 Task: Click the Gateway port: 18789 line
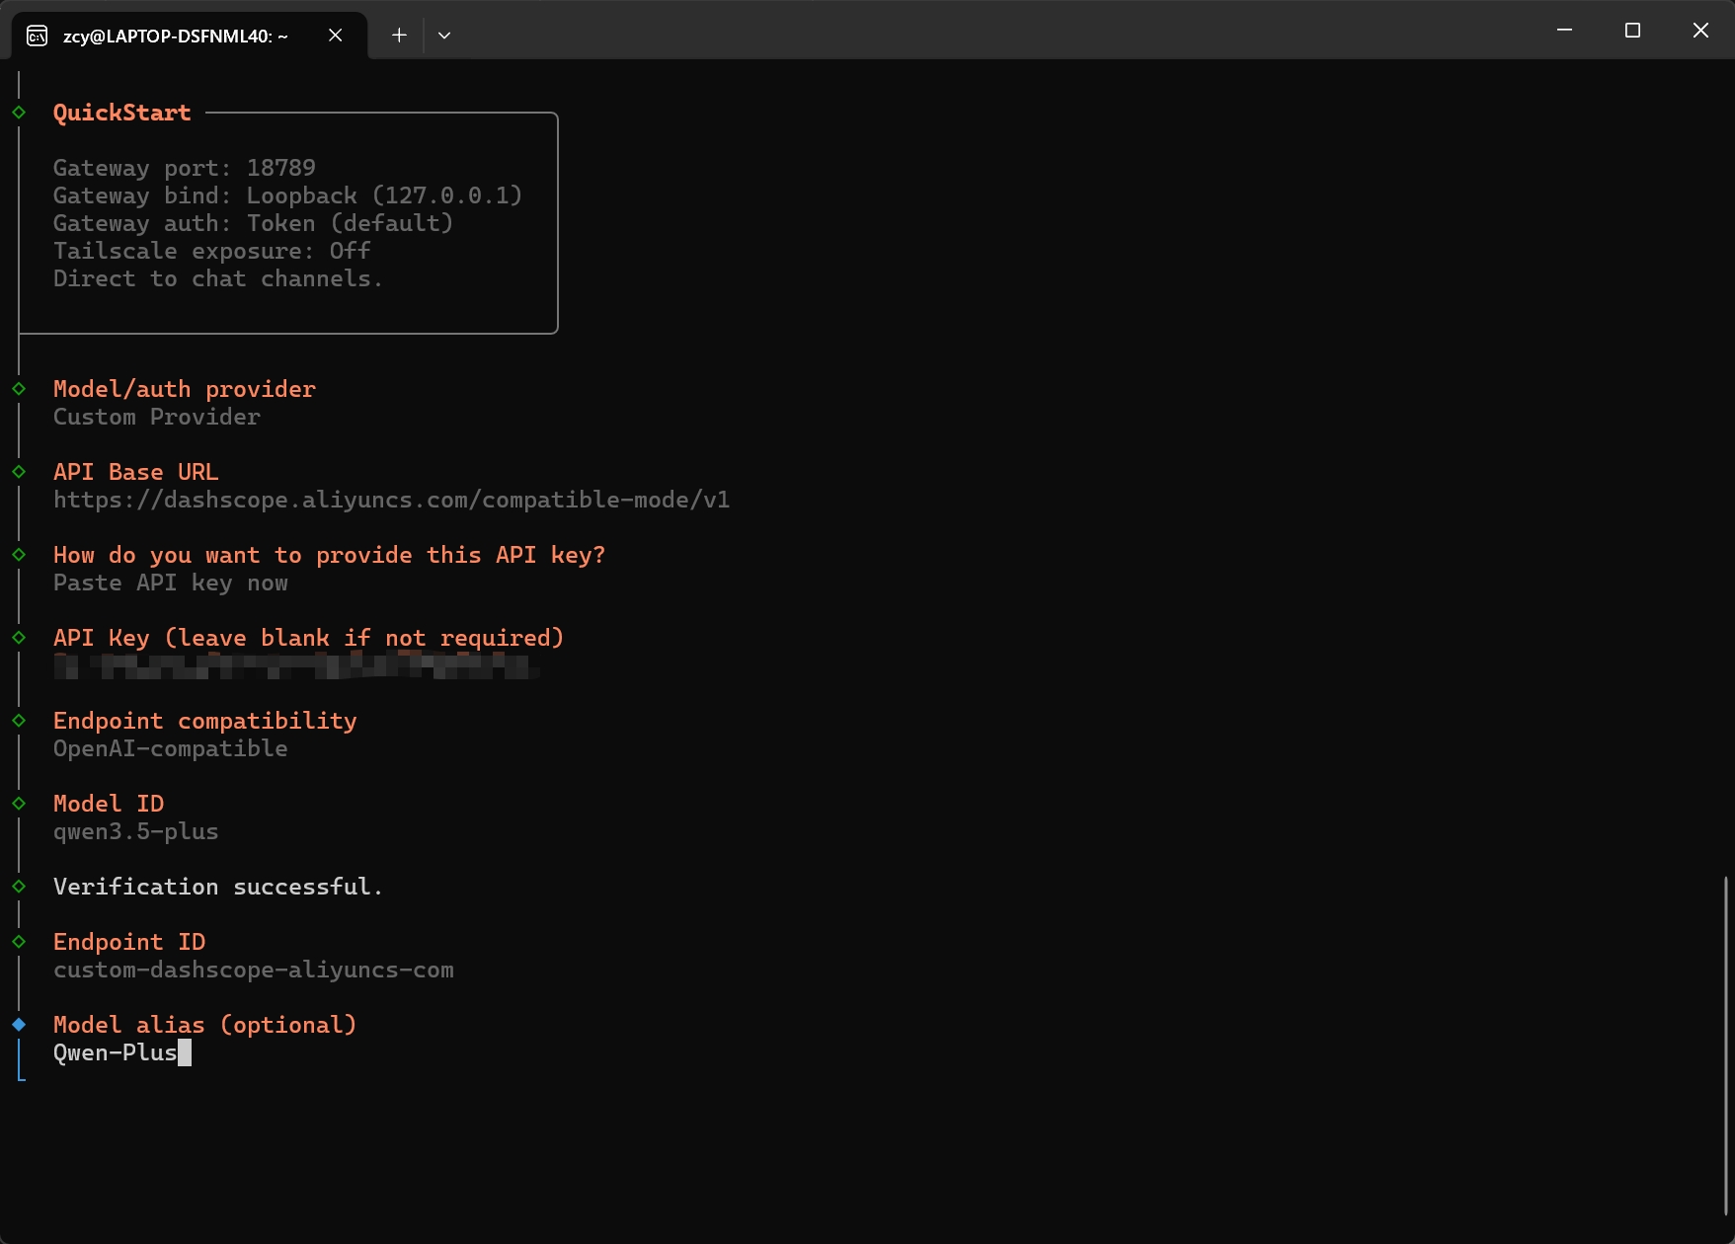[x=185, y=168]
